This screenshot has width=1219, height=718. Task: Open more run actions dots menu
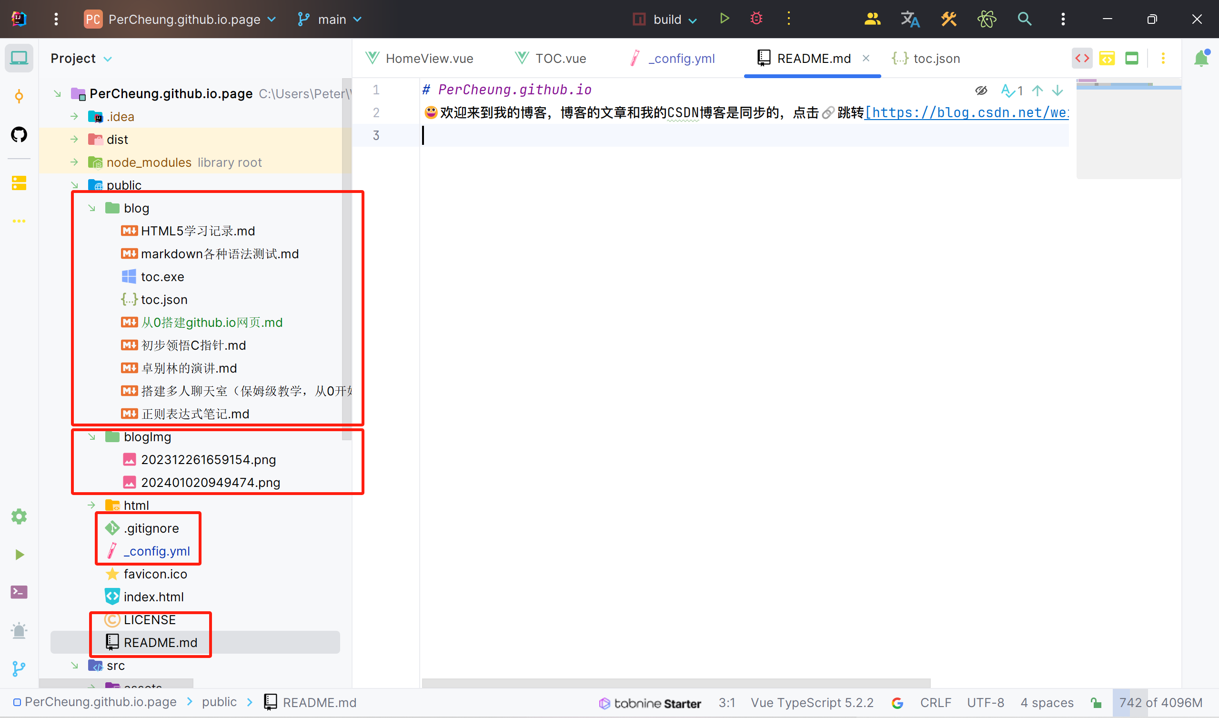pos(788,19)
